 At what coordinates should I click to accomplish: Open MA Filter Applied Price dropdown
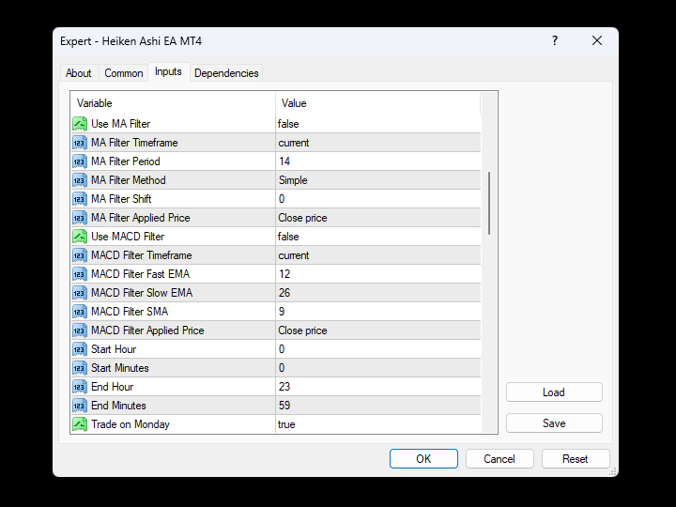(376, 218)
